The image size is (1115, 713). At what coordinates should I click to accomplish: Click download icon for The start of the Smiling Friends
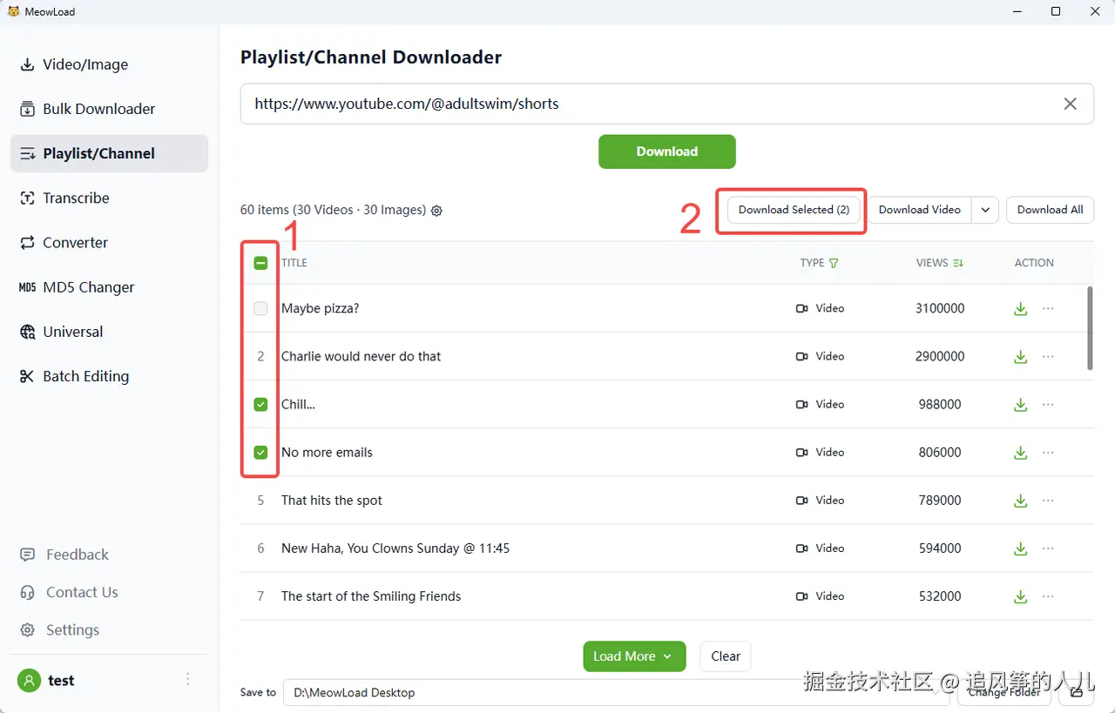tap(1021, 596)
